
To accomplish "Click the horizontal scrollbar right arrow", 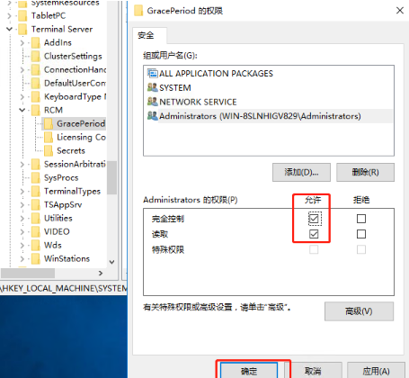I will point(101,273).
